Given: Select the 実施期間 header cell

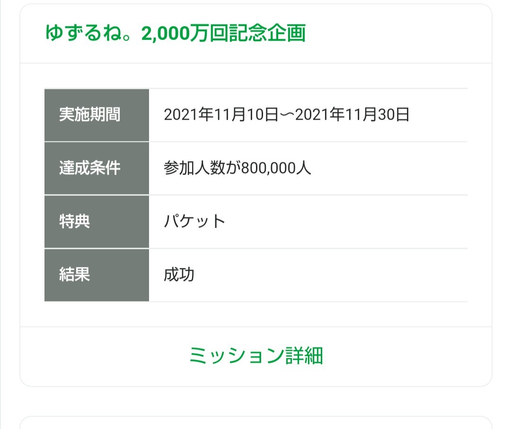Looking at the screenshot, I should [x=90, y=115].
